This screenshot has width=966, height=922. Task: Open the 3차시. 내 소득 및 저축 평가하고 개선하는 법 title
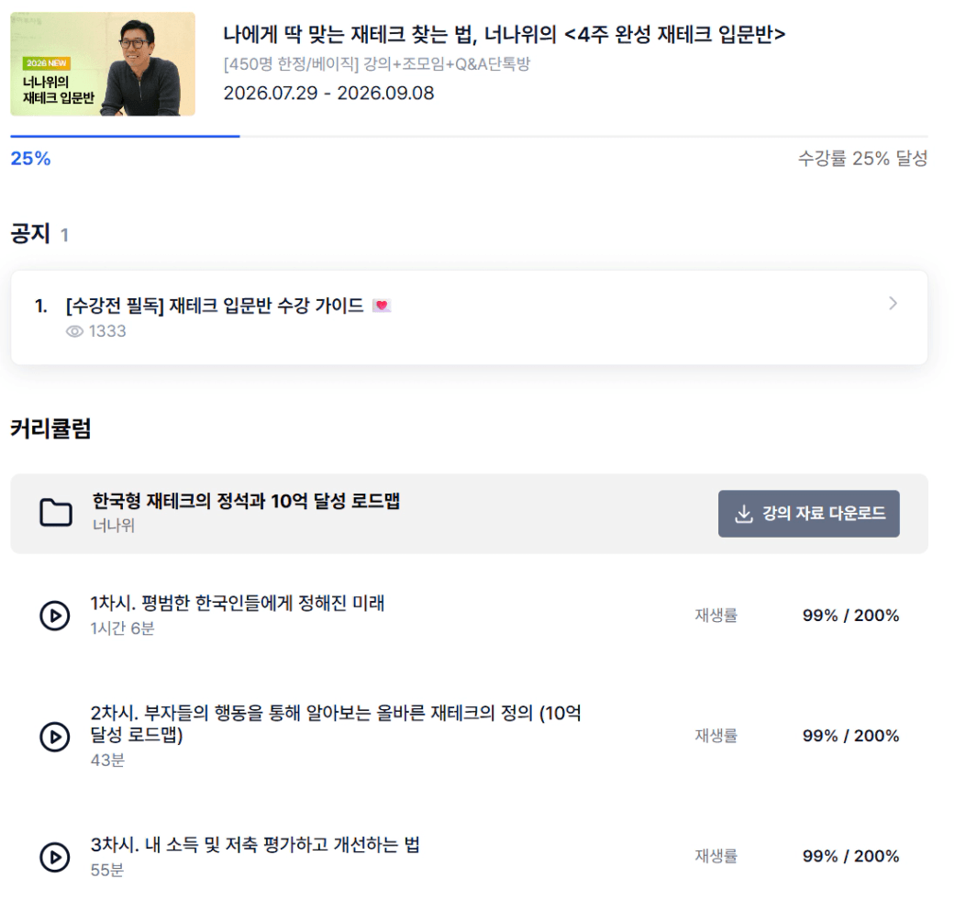(255, 844)
